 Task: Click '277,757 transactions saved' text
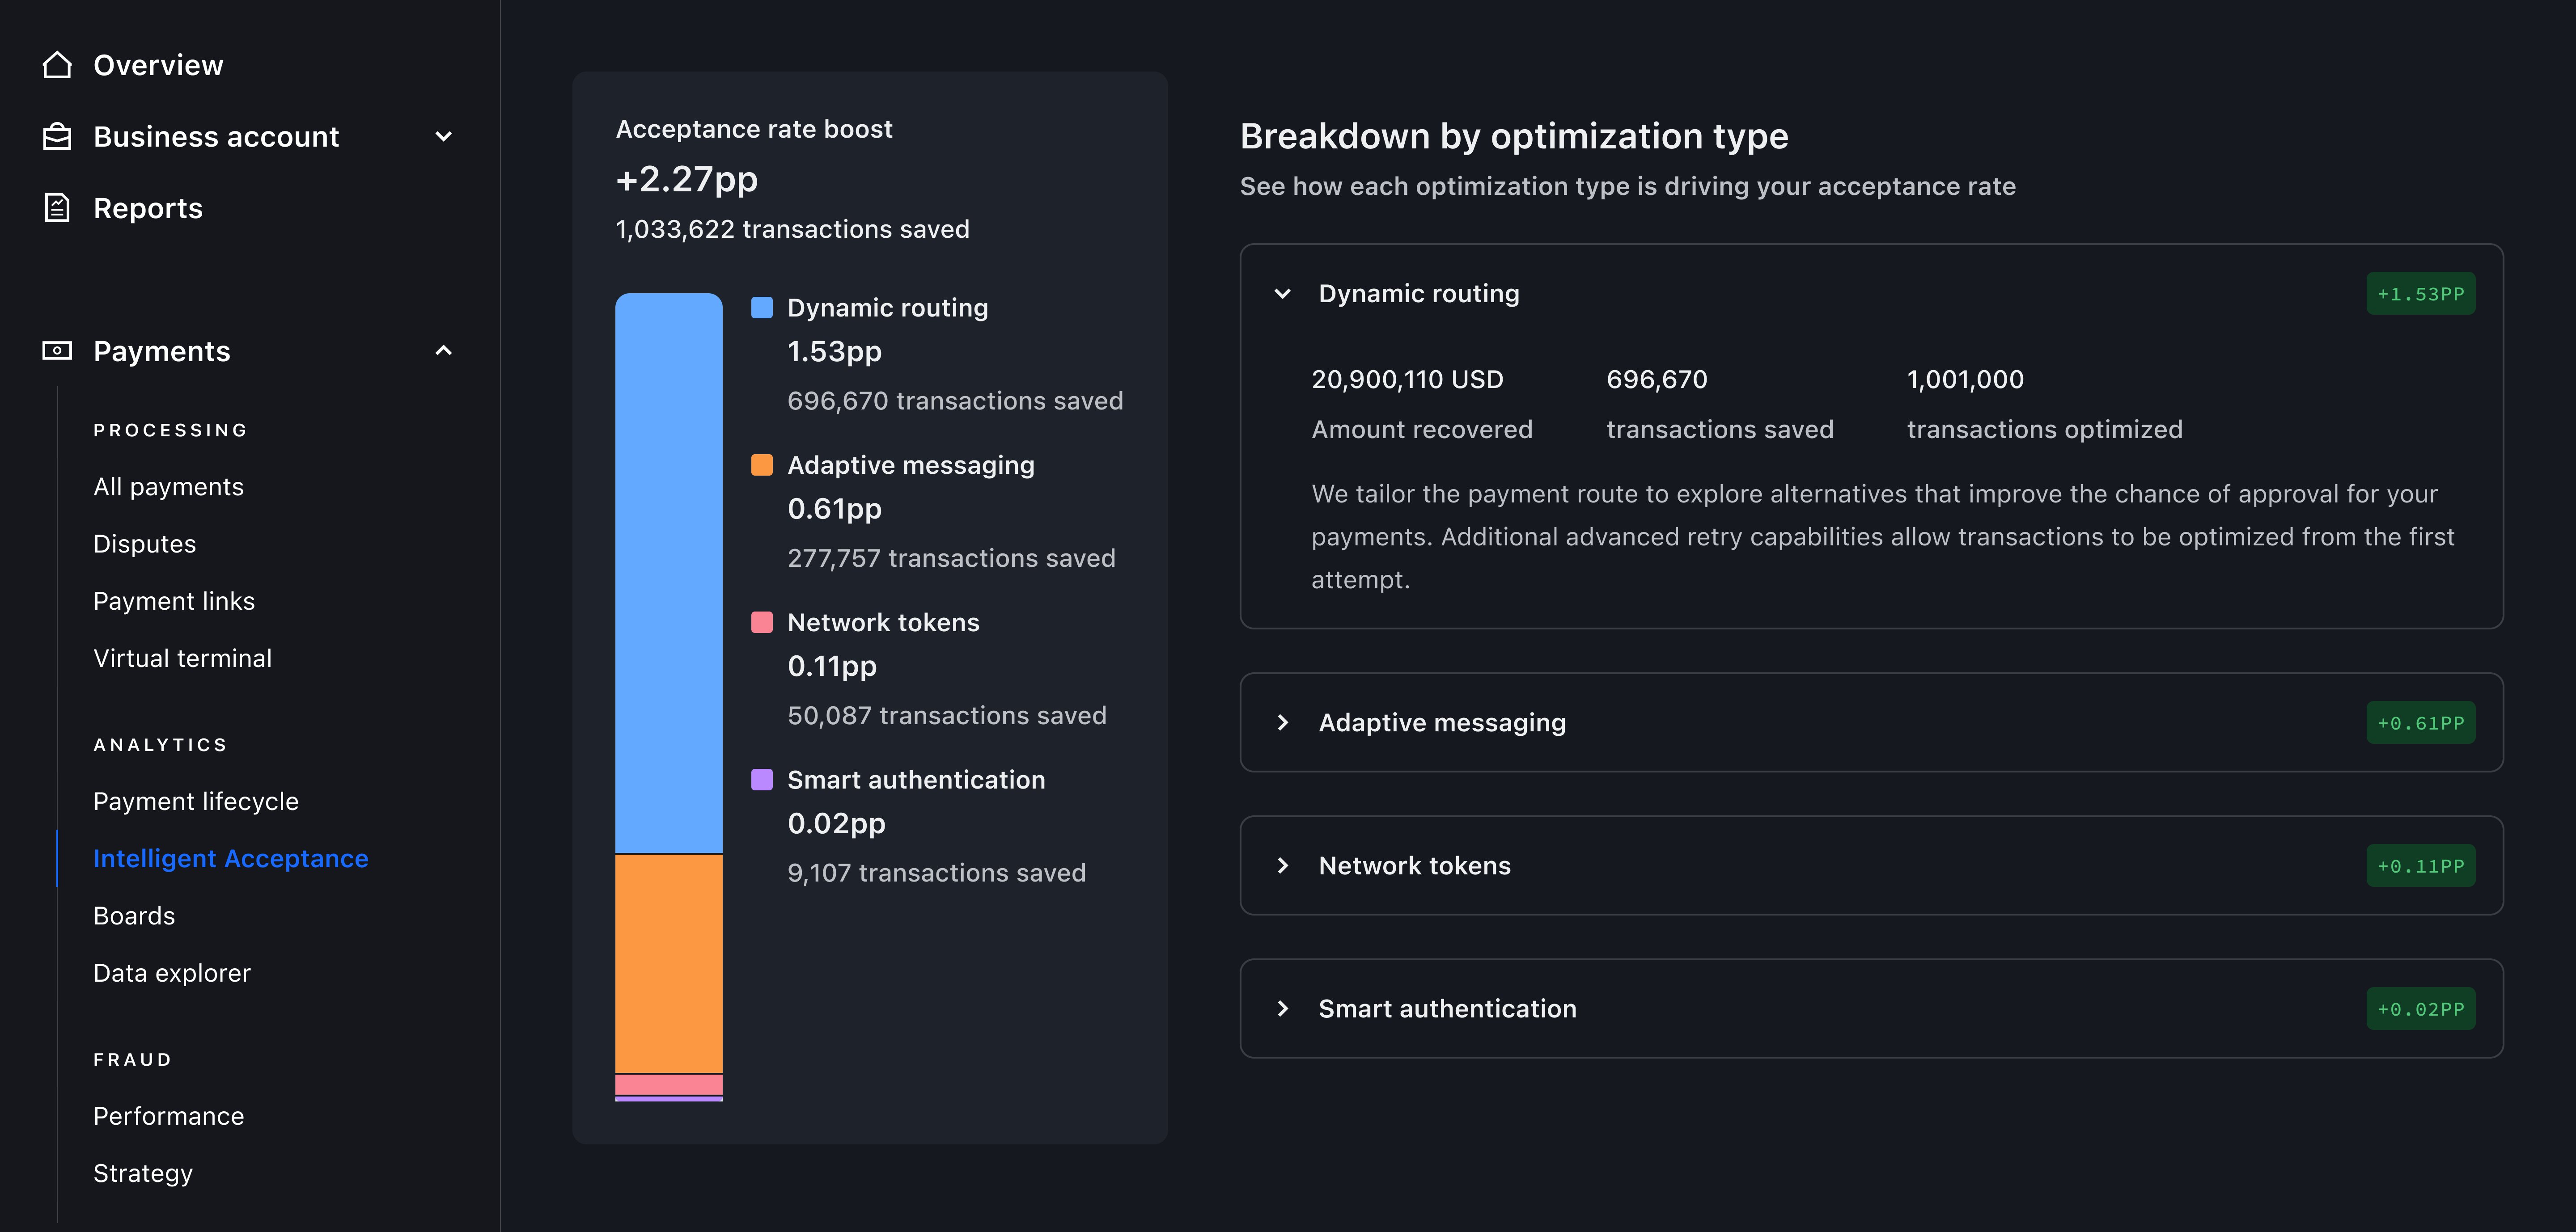[x=951, y=558]
